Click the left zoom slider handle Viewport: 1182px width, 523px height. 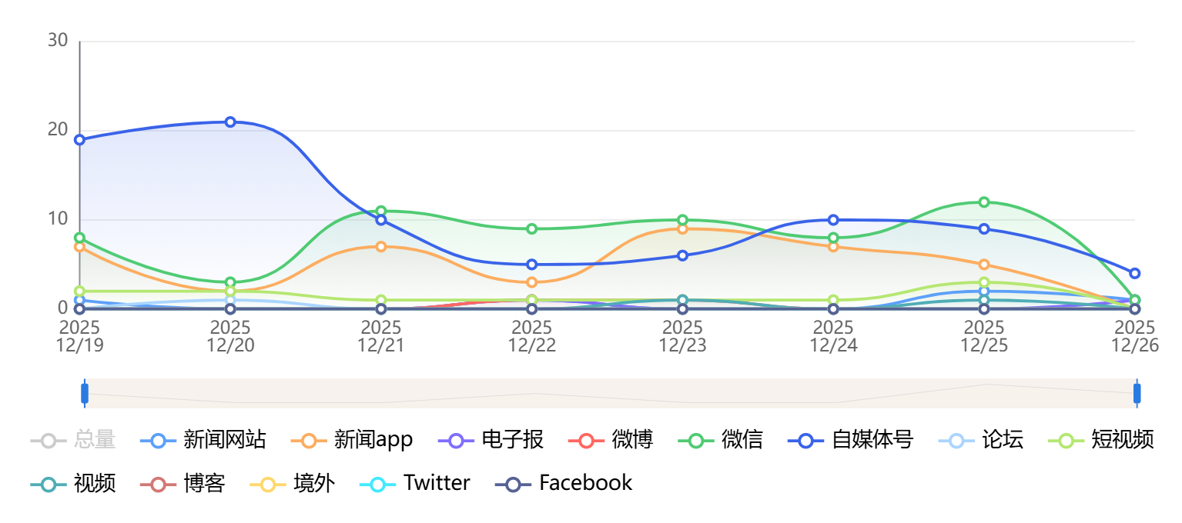coord(85,393)
